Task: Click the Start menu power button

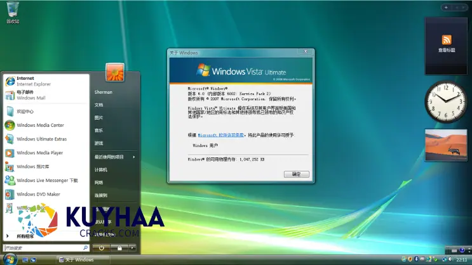Action: (x=101, y=248)
